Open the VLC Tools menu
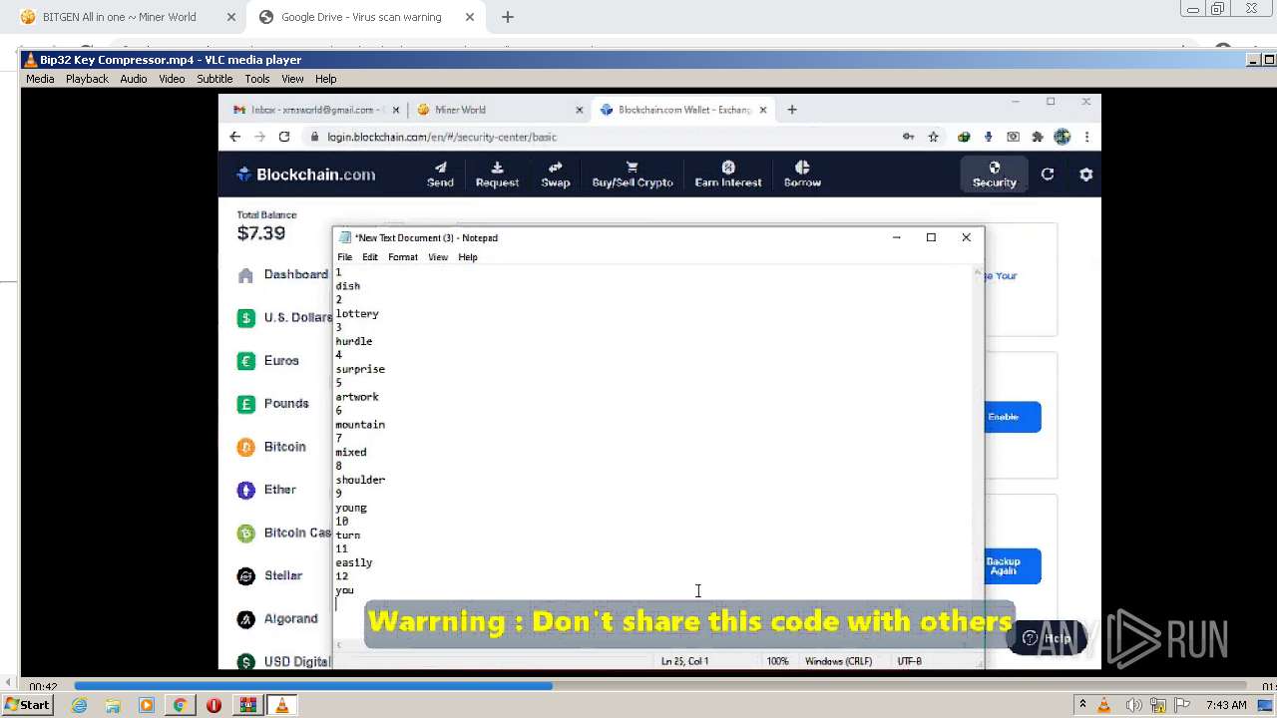Viewport: 1277px width, 718px height. point(257,79)
